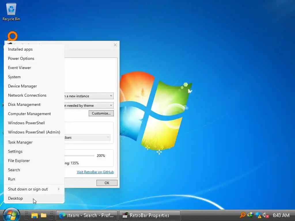Open Task Manager from the menu
The width and height of the screenshot is (295, 221).
34,142
